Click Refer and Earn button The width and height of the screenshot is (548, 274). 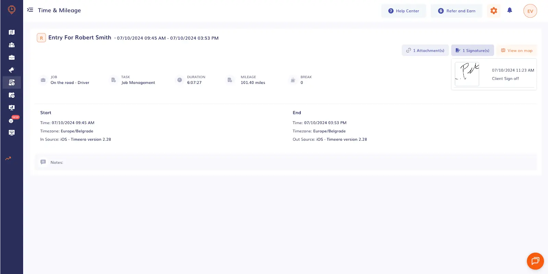point(457,11)
